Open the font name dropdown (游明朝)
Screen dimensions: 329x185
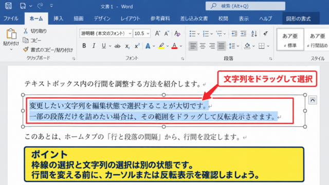(130, 33)
